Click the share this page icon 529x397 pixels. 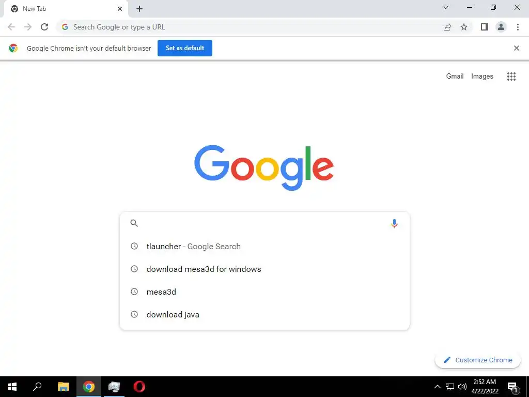447,27
